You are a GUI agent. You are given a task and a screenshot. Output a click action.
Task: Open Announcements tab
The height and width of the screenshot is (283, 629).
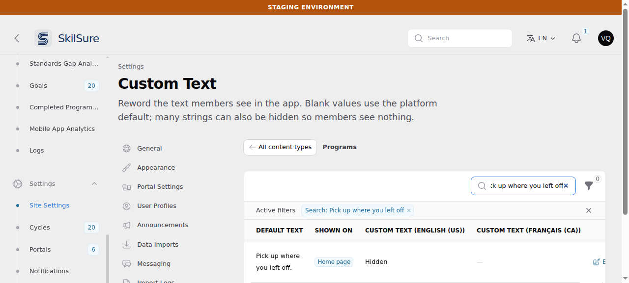pyautogui.click(x=163, y=225)
